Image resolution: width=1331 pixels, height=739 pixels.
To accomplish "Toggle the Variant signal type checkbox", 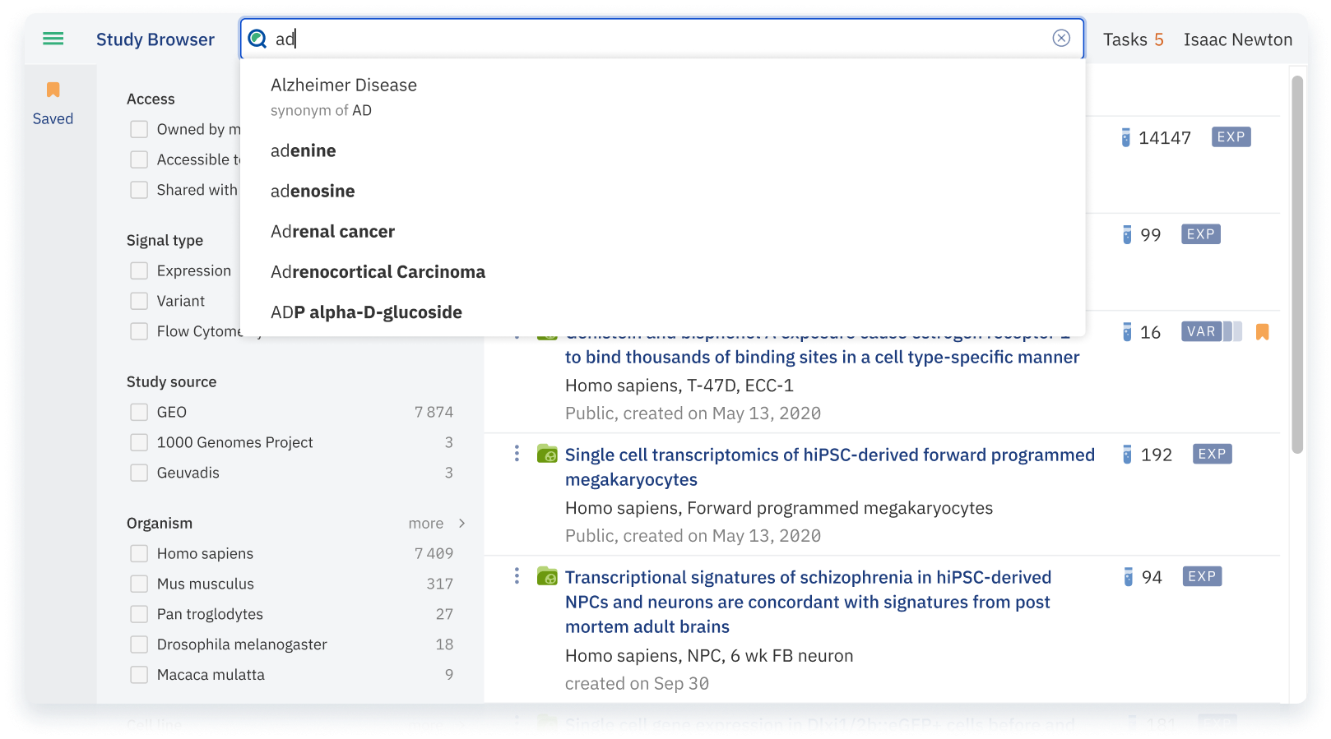I will [x=139, y=301].
